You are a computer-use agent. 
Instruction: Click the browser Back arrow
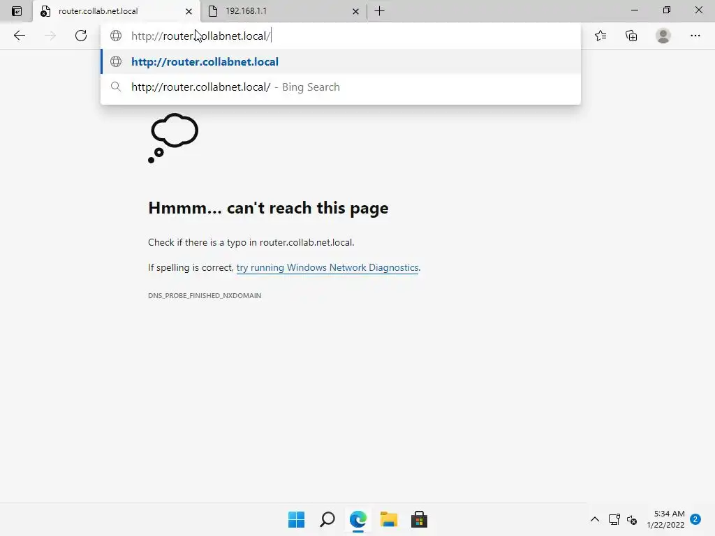19,36
